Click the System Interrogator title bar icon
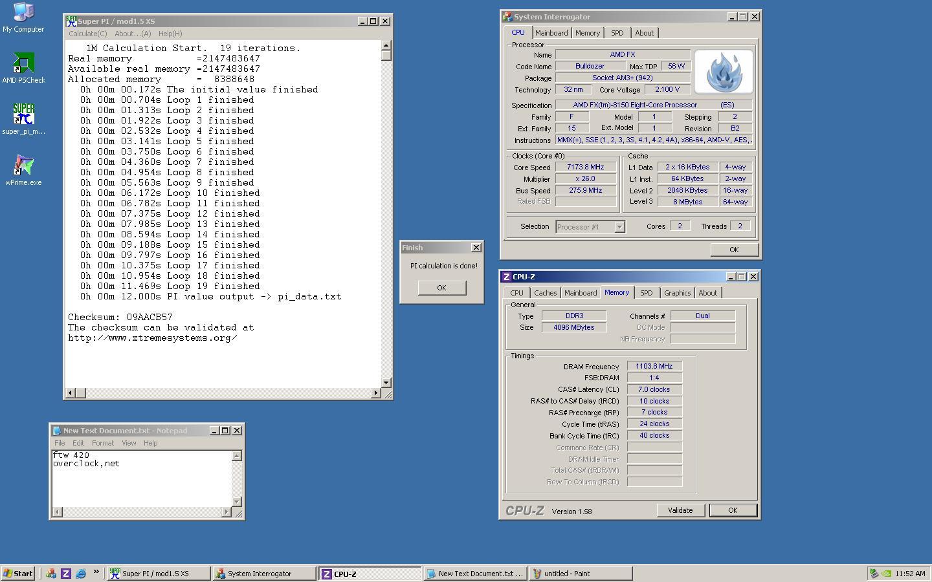The image size is (932, 582). (508, 17)
